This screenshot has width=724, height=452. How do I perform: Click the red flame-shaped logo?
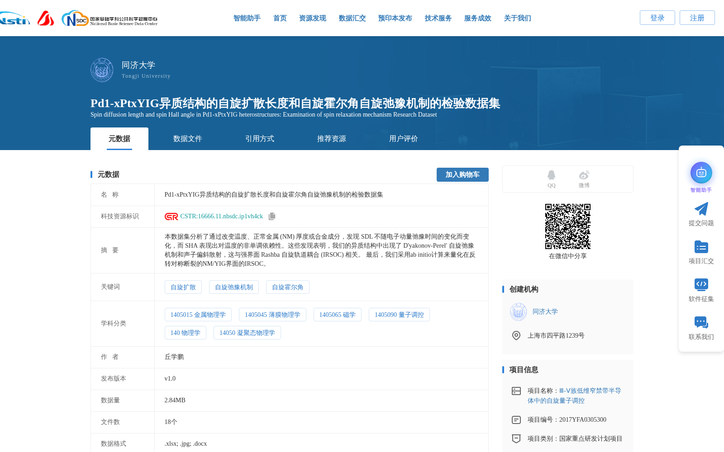pyautogui.click(x=46, y=18)
